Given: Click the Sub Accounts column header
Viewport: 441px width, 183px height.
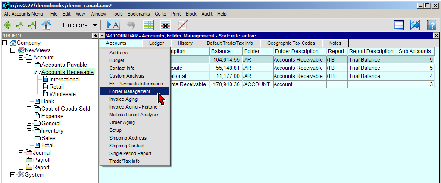Looking at the screenshot, I should click(415, 51).
